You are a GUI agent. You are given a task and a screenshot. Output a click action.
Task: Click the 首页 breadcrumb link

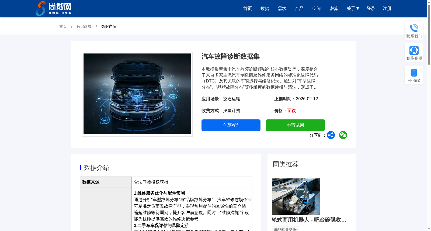[x=63, y=26]
